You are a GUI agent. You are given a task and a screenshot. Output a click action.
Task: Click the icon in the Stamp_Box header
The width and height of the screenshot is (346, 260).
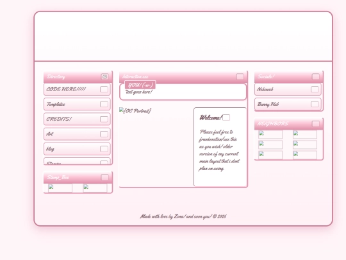(105, 177)
